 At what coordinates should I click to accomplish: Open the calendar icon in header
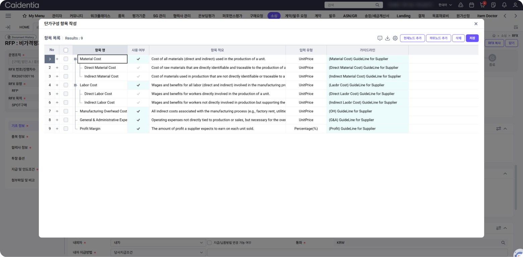(x=471, y=5)
